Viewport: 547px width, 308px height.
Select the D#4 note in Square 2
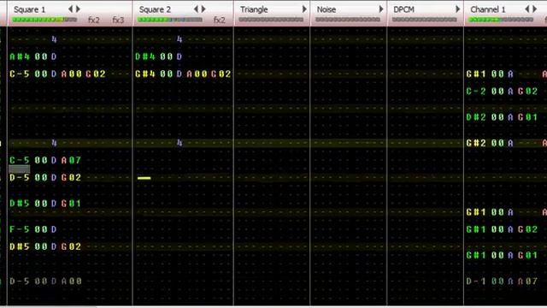pyautogui.click(x=145, y=56)
